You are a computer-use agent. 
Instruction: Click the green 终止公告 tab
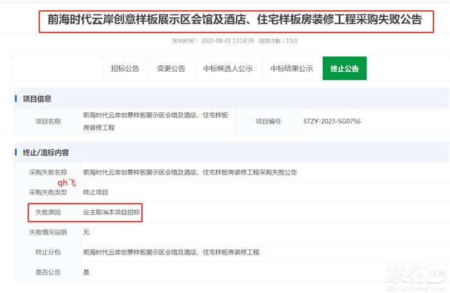point(344,69)
